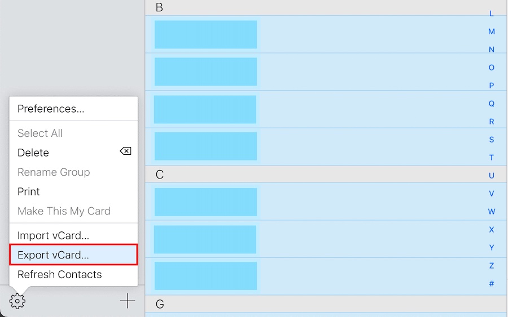Choose Delete in the settings menu
Viewport: 508px width, 317px height.
click(x=33, y=153)
